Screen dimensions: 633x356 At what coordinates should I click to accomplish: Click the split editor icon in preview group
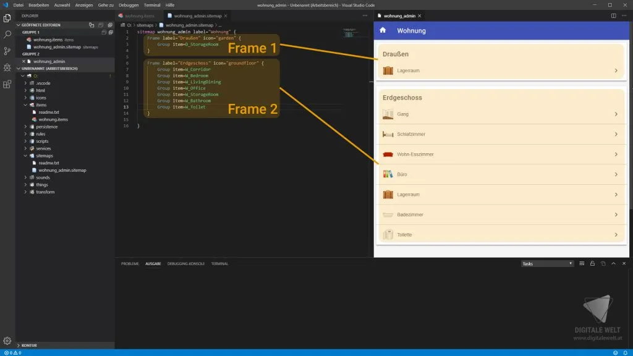click(613, 15)
